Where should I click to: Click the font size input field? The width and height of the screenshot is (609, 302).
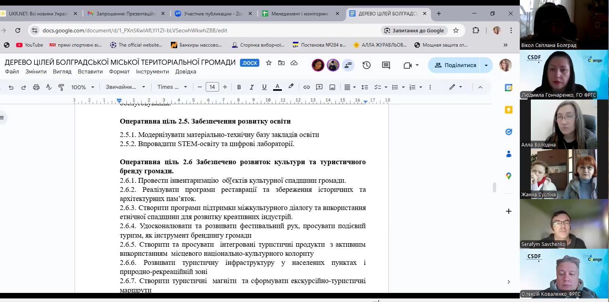(212, 87)
